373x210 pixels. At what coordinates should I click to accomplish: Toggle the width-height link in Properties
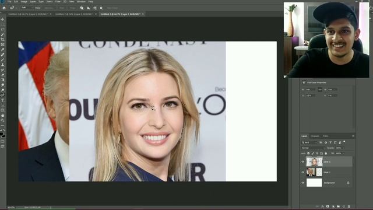tap(320, 89)
